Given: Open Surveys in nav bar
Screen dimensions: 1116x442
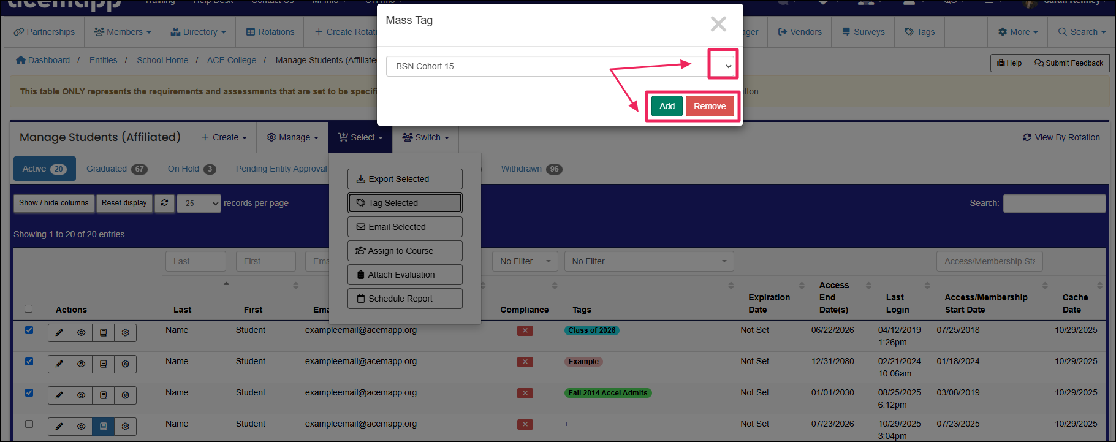Looking at the screenshot, I should (x=864, y=32).
